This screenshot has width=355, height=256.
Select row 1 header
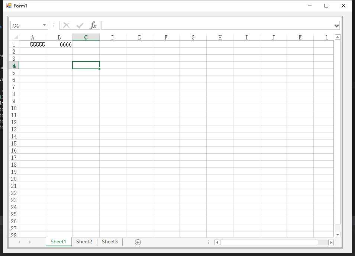coord(14,44)
